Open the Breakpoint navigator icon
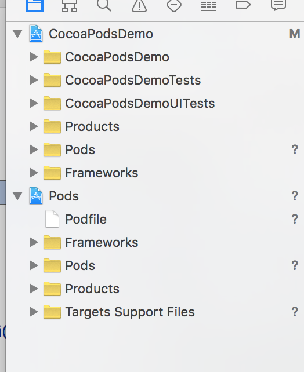 tap(244, 5)
